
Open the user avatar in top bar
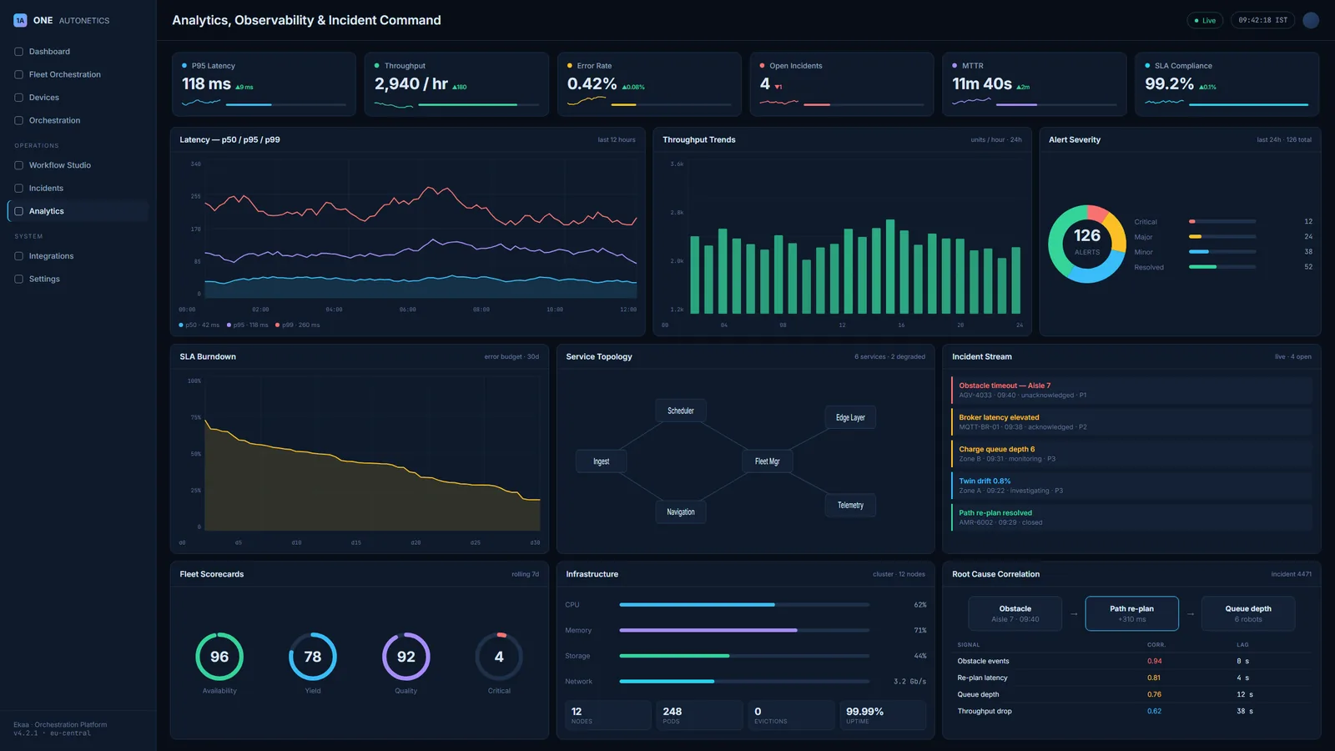click(x=1311, y=20)
